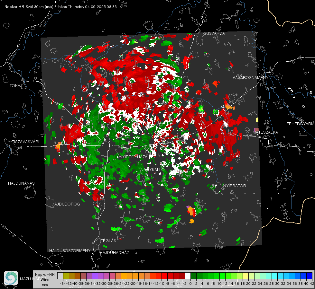Click the 'Napkor-HR' label in the legend
315x289 pixels.
click(x=45, y=274)
